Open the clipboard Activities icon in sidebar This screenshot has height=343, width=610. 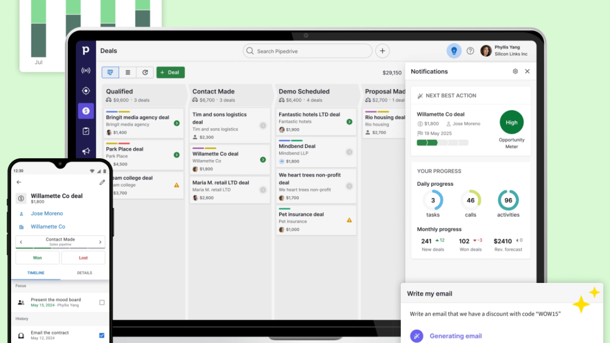pyautogui.click(x=86, y=131)
